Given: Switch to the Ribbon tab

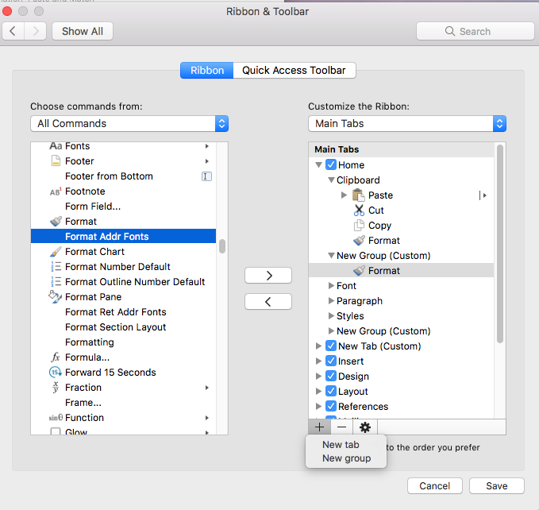Looking at the screenshot, I should pos(207,70).
